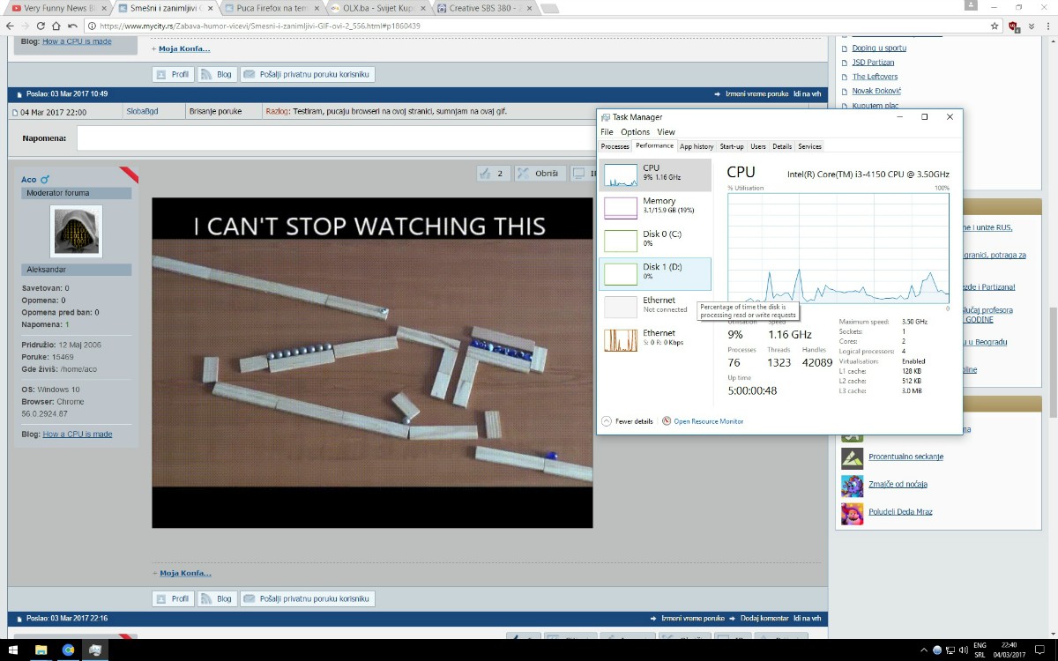Switch to the Very Funny News browser tab

coord(56,8)
